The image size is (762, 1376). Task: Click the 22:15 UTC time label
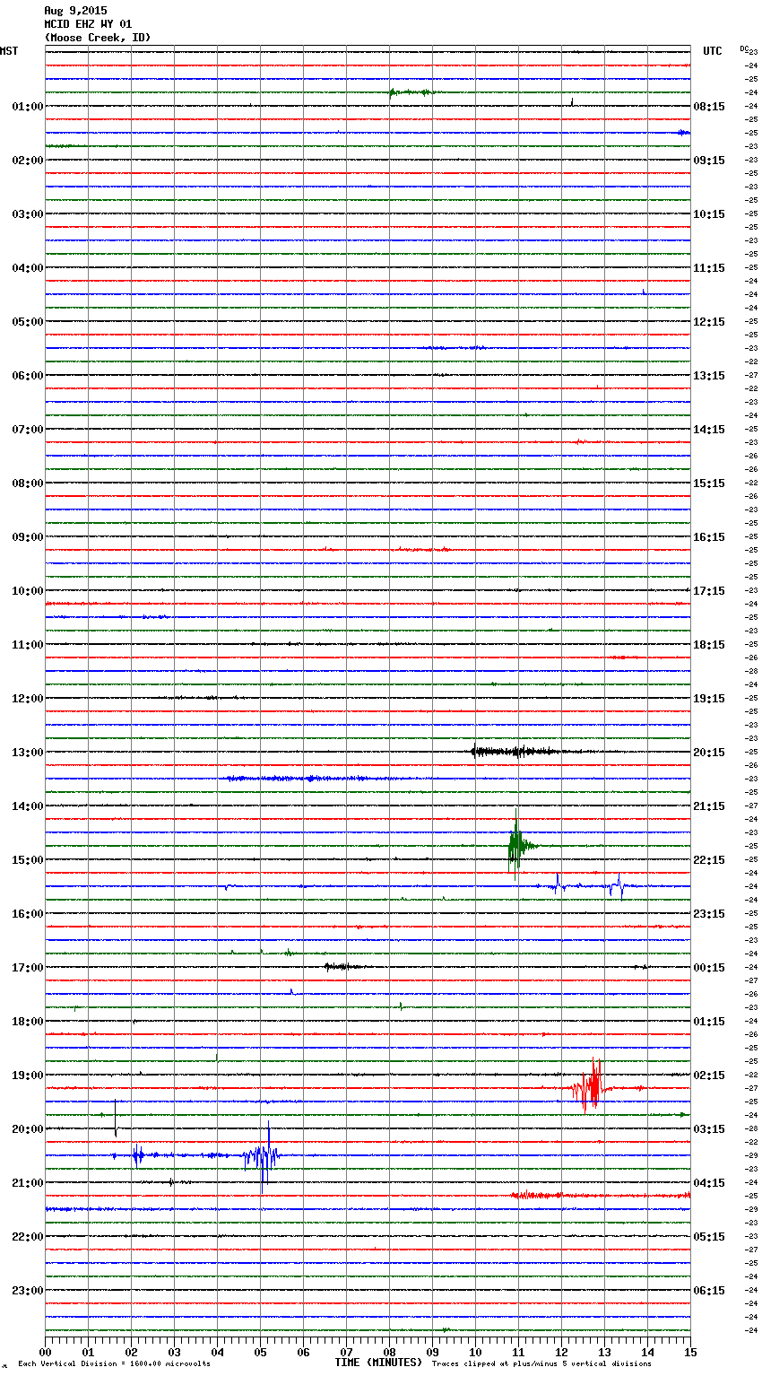click(709, 859)
